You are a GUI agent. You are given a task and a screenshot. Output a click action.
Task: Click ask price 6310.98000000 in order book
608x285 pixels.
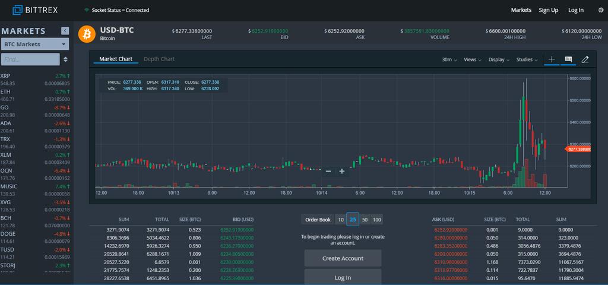point(451,262)
